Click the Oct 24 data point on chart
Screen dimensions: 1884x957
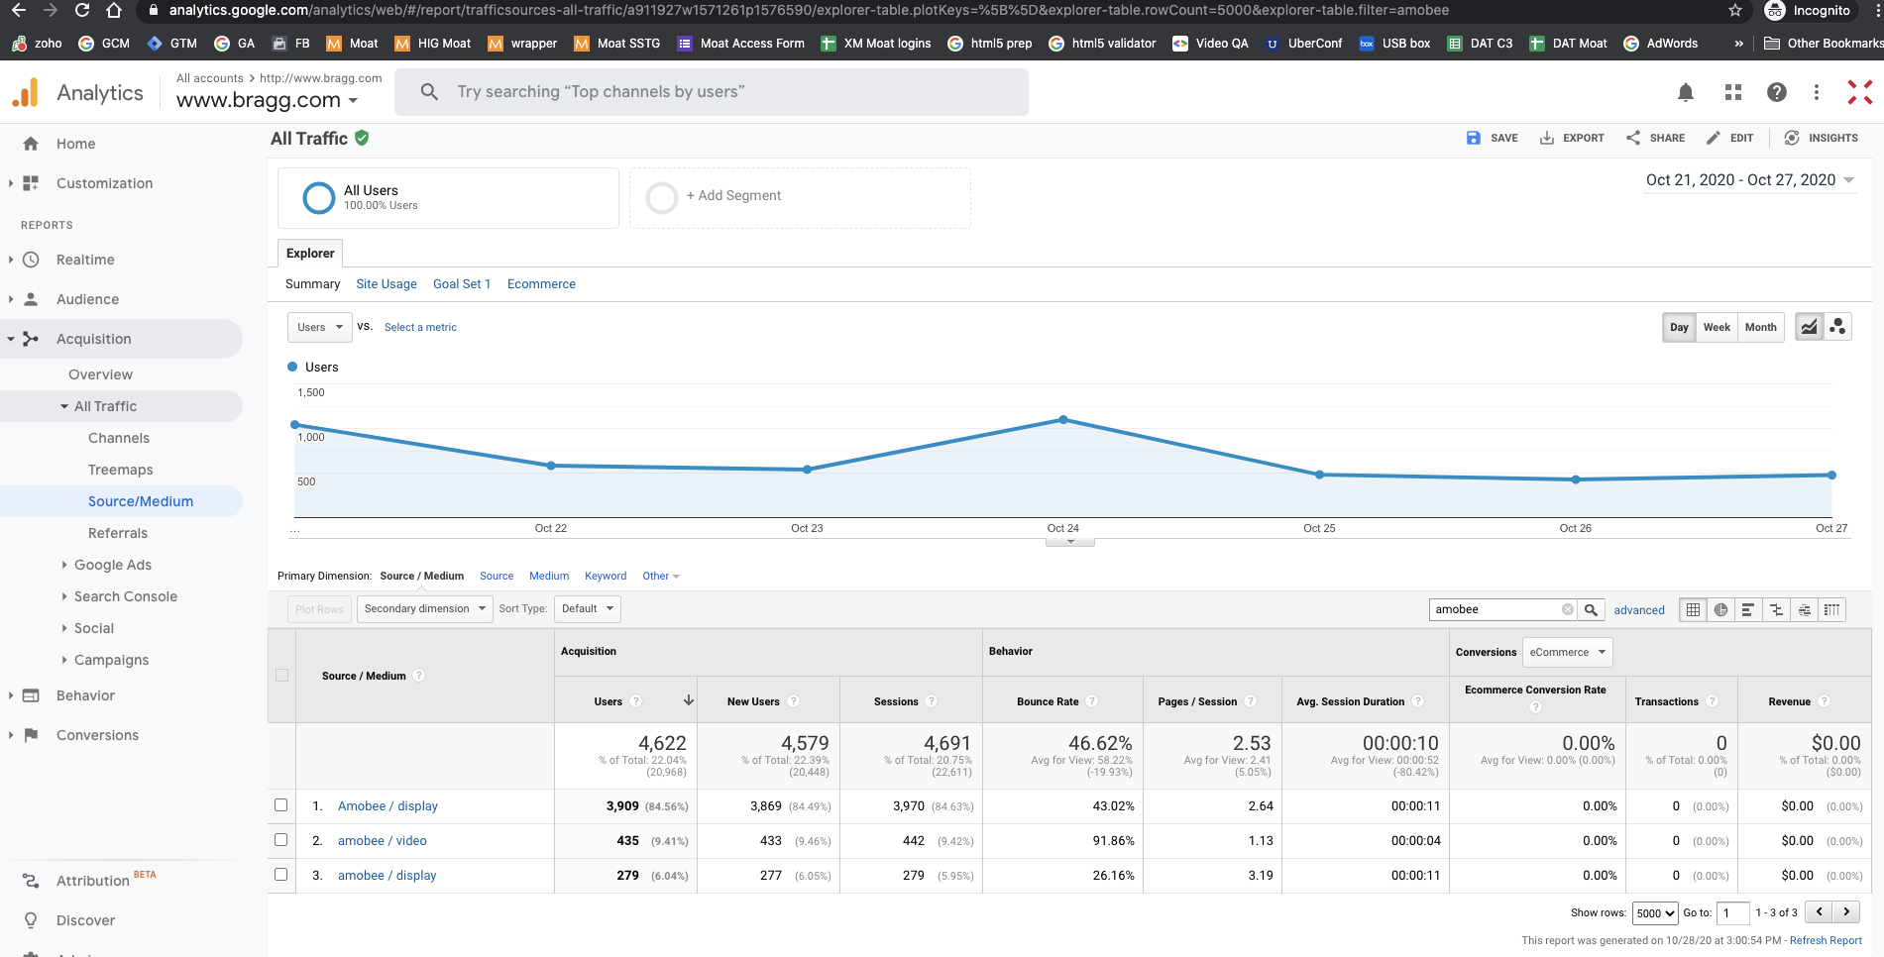(x=1063, y=420)
